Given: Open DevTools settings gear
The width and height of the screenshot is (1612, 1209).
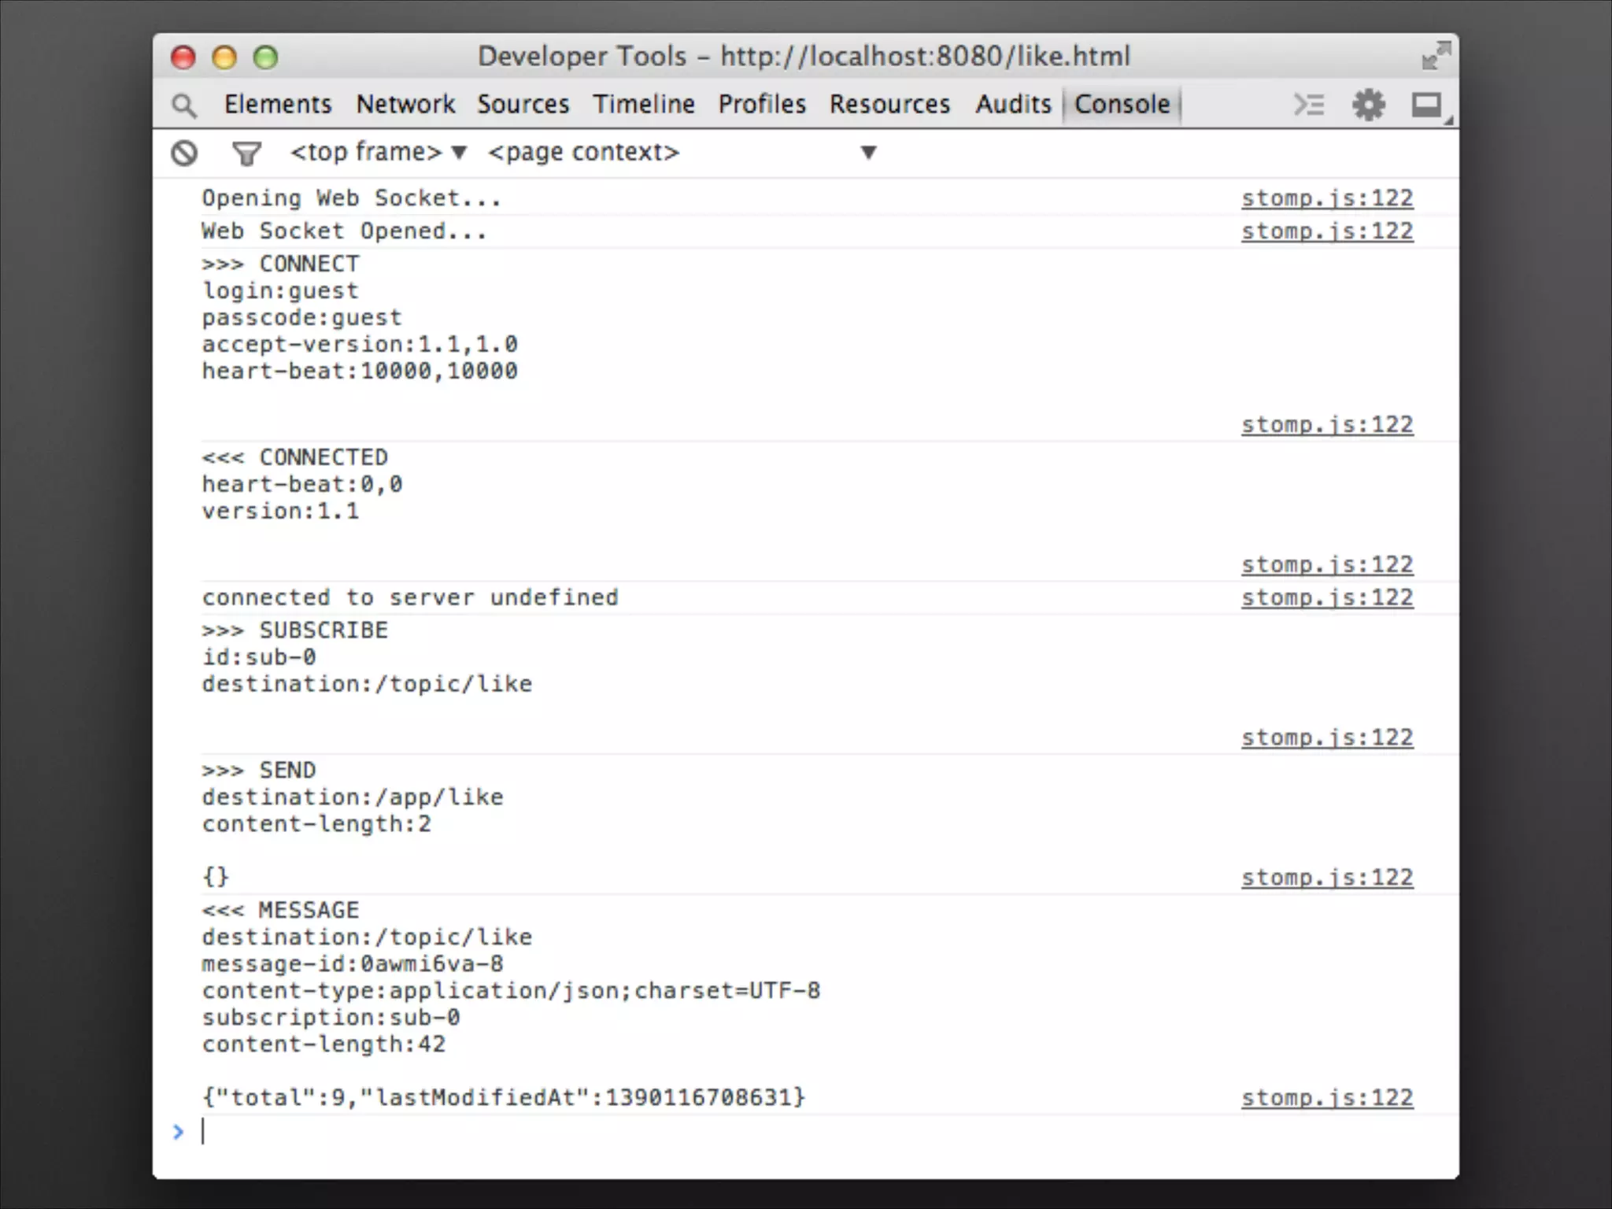Looking at the screenshot, I should (x=1368, y=105).
